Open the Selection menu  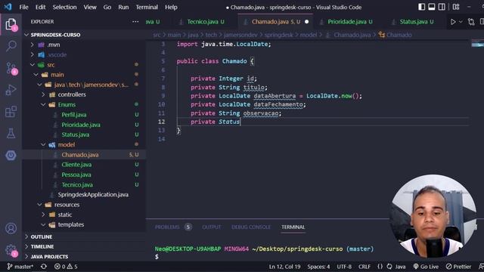(64, 7)
